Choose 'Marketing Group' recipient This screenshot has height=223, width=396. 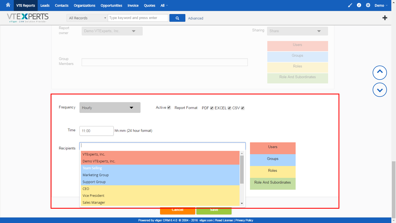pyautogui.click(x=160, y=175)
